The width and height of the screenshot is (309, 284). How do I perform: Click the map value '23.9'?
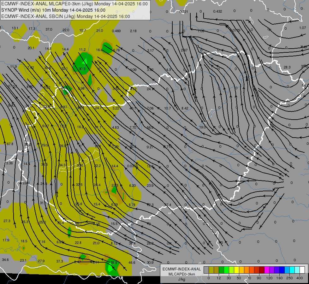tap(150, 186)
